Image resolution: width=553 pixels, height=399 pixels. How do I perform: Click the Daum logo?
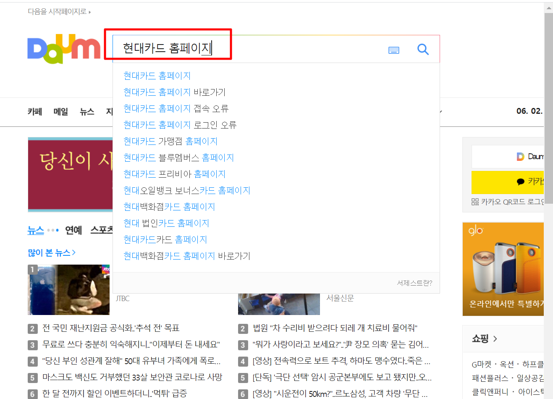click(x=64, y=49)
